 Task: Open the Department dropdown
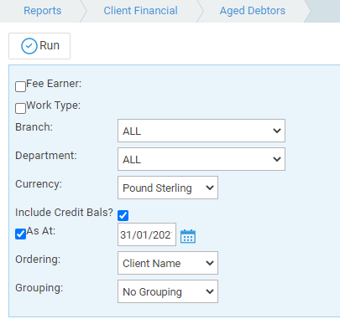click(x=201, y=159)
